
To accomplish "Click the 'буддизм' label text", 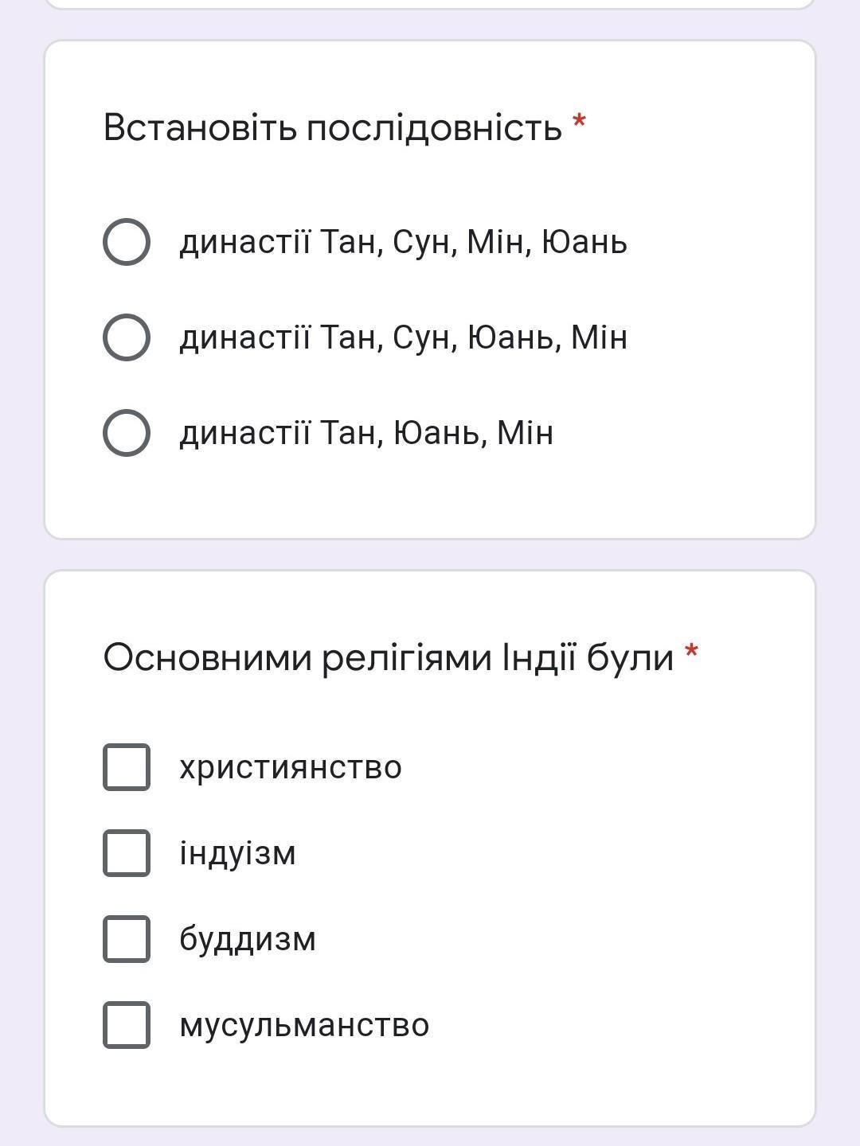I will click(248, 940).
